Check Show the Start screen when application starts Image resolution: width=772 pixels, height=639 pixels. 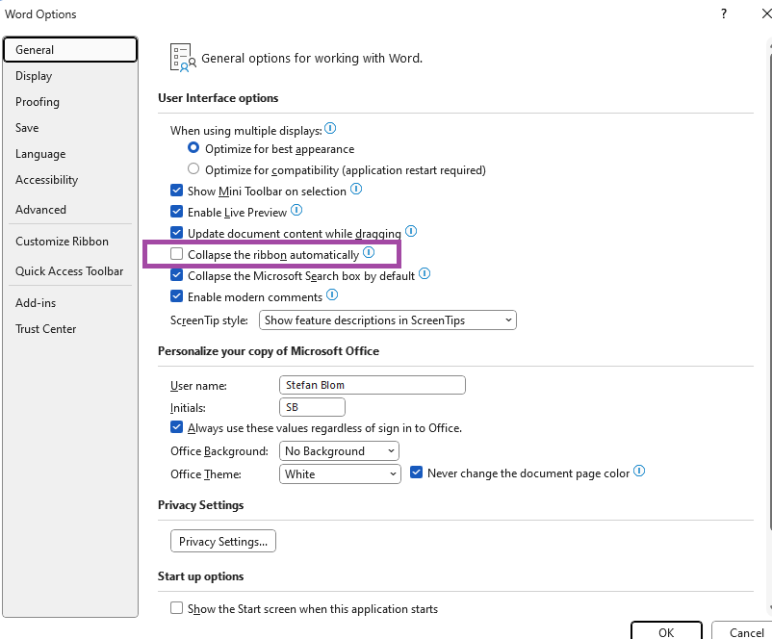pos(177,608)
